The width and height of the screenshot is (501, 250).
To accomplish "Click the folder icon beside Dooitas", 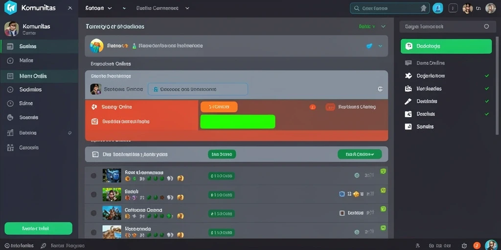I will [408, 114].
